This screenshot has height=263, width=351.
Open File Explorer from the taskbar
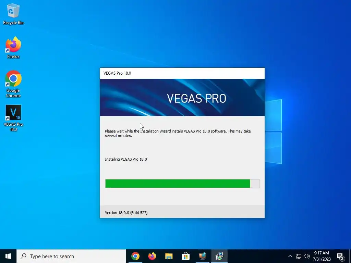169,256
